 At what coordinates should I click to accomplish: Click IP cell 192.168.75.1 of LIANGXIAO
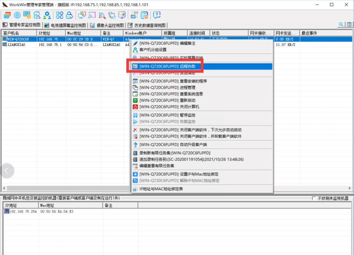pos(50,45)
